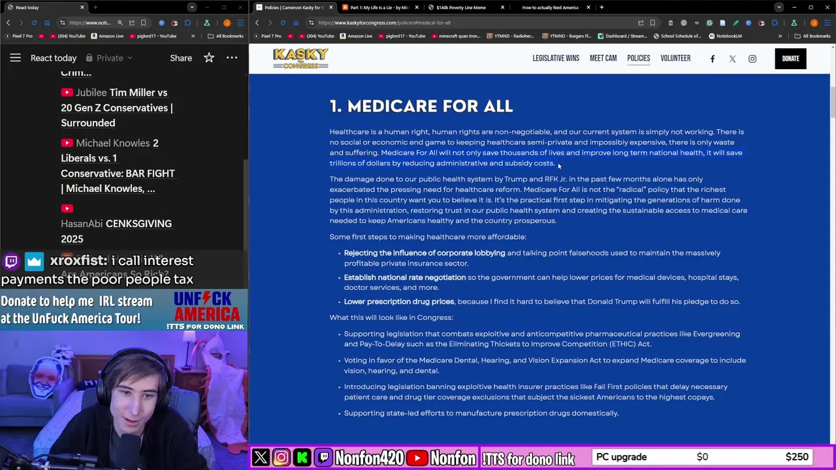Viewport: 836px width, 470px height.
Task: Open profile avatar in right browser window
Action: click(813, 22)
